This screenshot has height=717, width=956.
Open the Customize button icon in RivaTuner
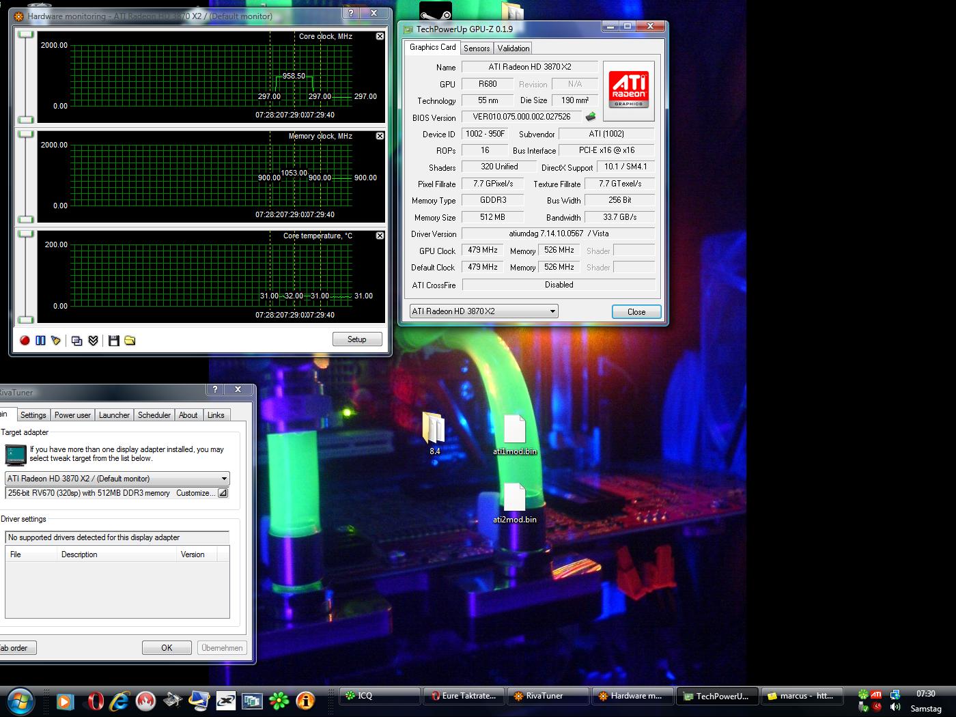pyautogui.click(x=223, y=493)
